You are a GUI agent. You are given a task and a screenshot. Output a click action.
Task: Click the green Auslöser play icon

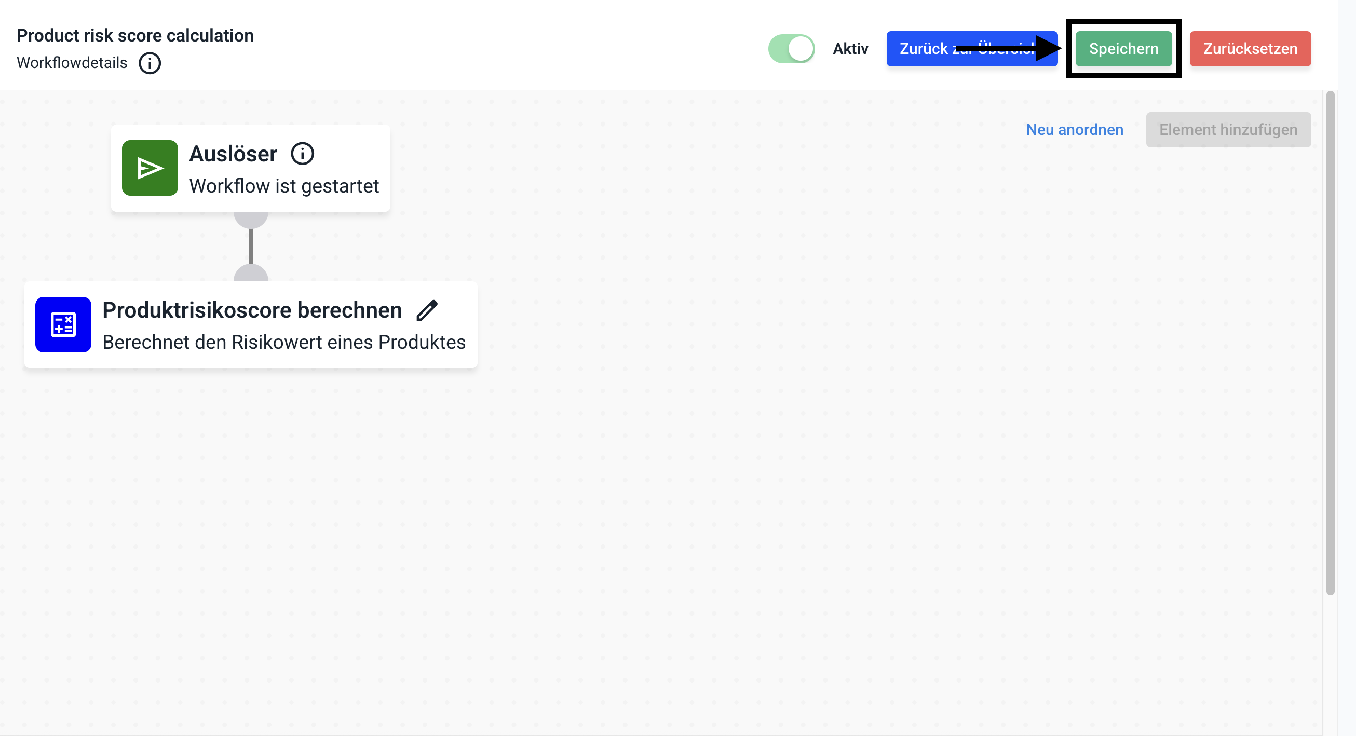[150, 168]
